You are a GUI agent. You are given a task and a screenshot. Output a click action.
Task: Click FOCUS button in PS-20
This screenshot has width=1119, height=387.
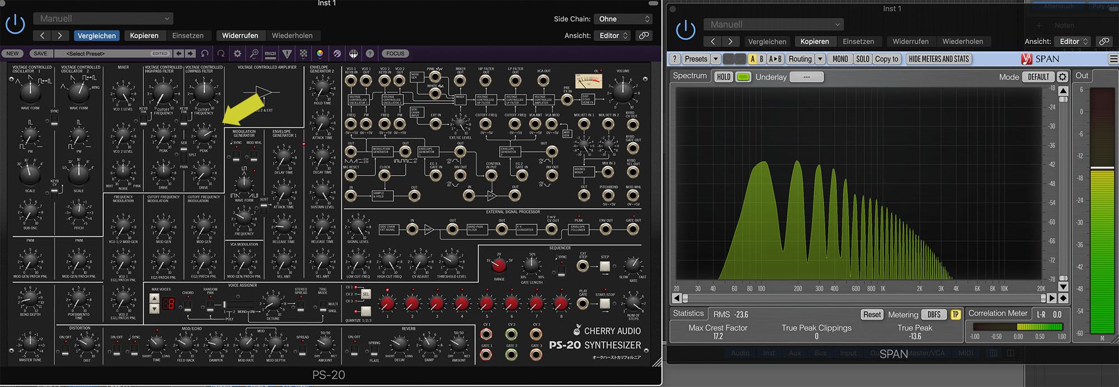pos(395,54)
